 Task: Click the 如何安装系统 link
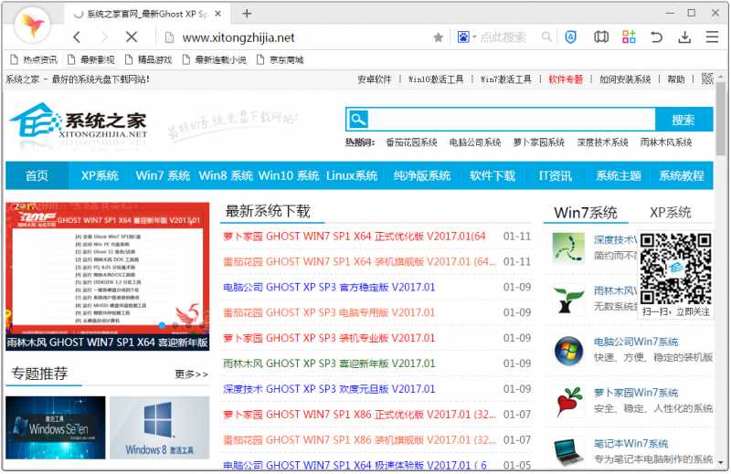(x=625, y=79)
